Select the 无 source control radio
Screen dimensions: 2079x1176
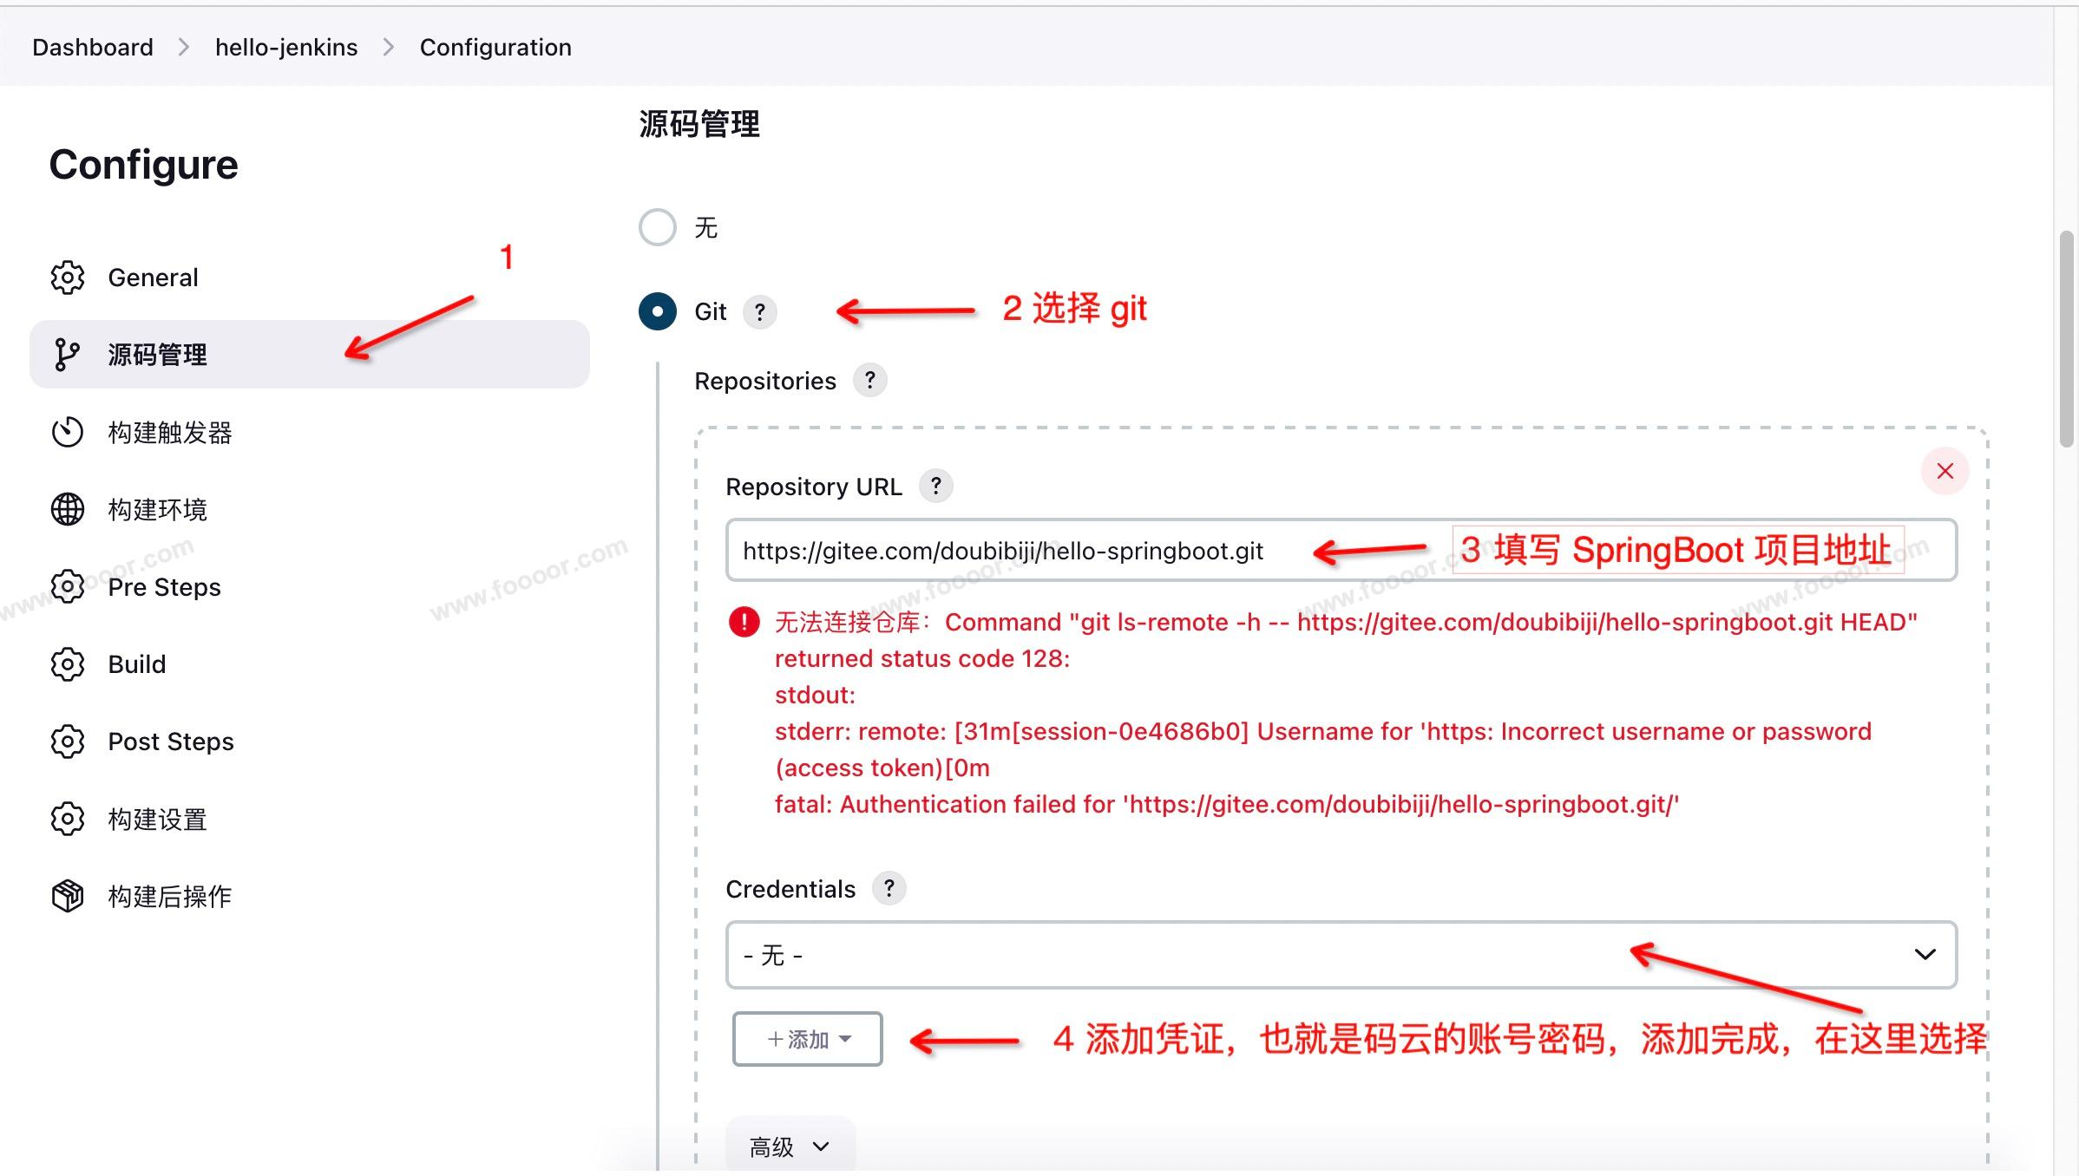[x=658, y=227]
